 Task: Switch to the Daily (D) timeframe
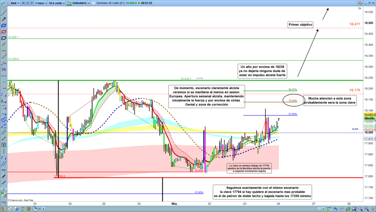click(28, 3)
